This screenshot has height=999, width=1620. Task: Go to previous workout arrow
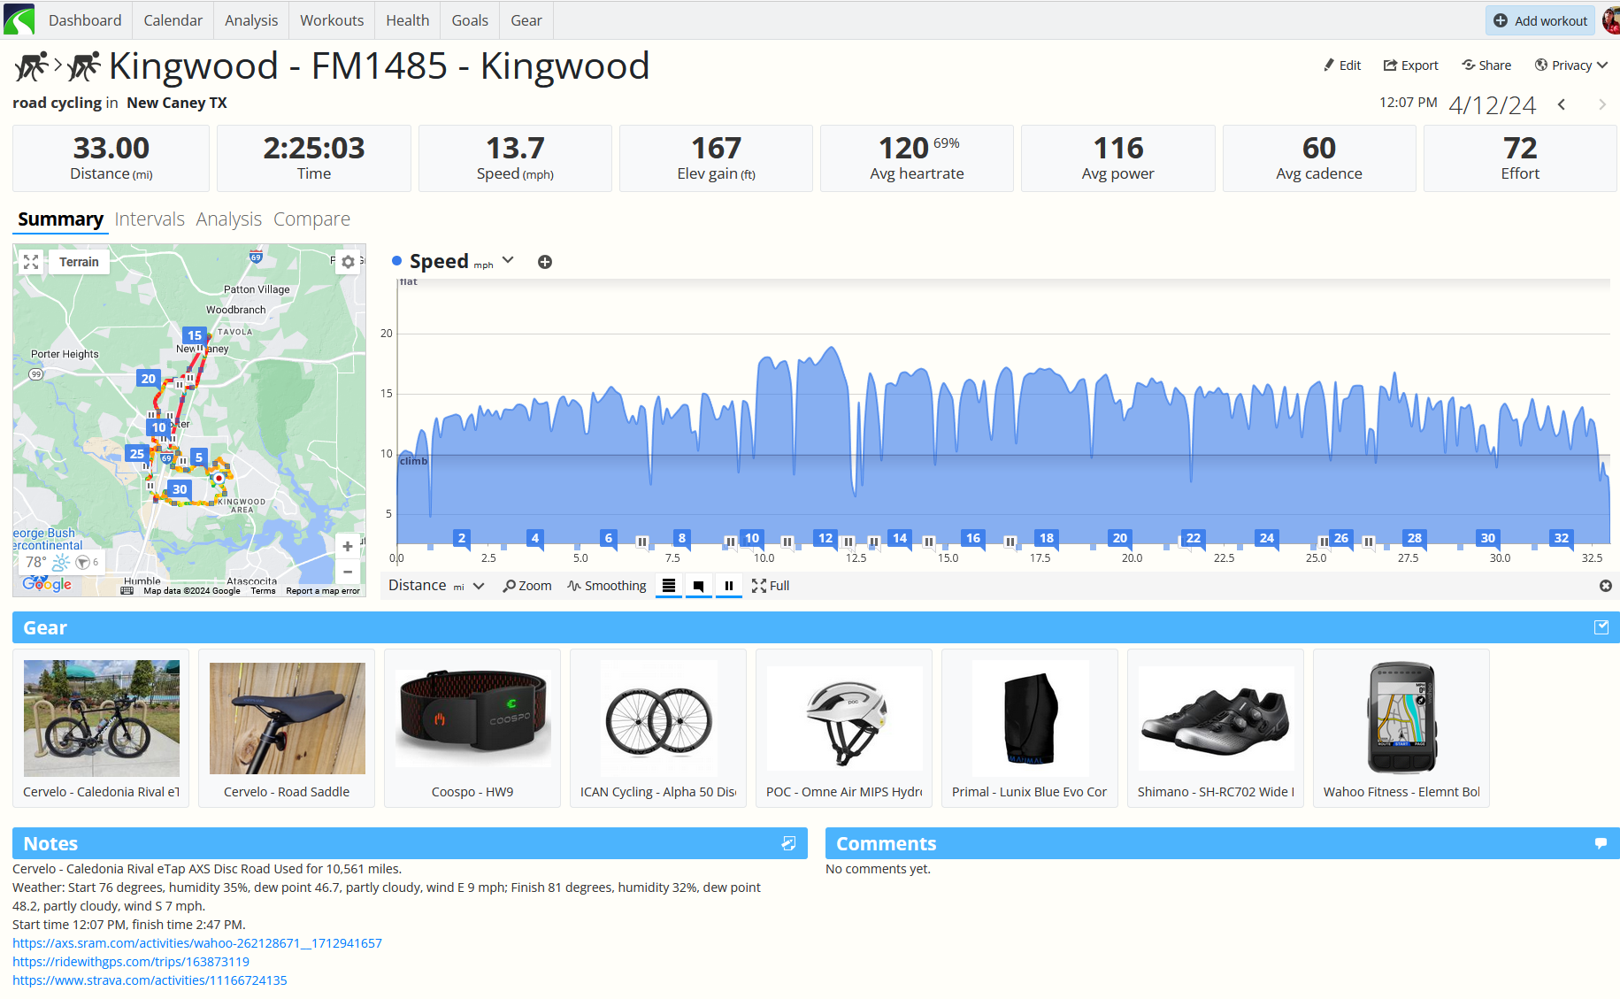pos(1562,104)
